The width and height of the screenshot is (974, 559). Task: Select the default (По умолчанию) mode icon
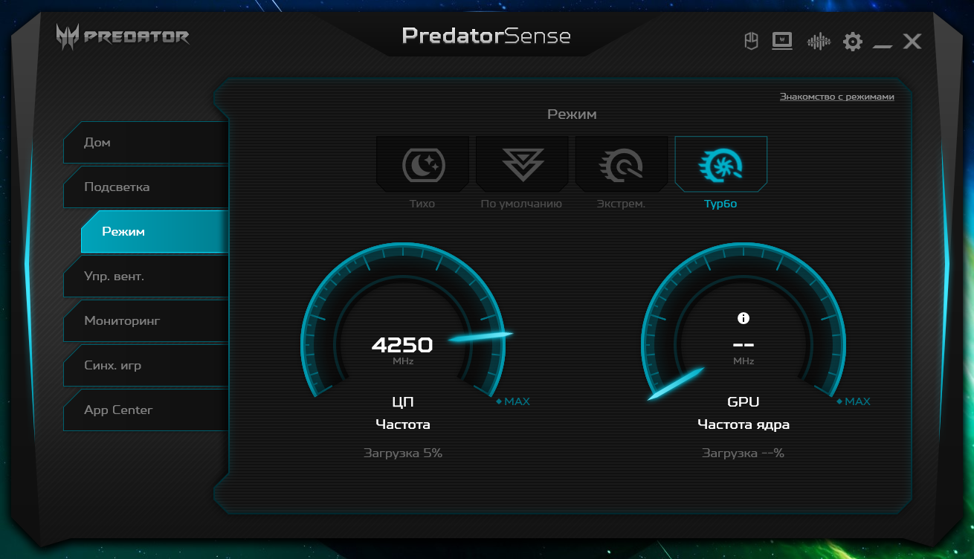[x=523, y=164]
